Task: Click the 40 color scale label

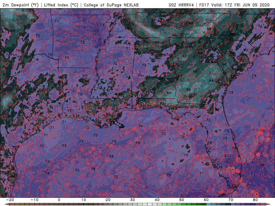Action: (157, 200)
